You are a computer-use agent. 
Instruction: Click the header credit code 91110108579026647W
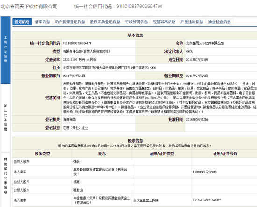pyautogui.click(x=139, y=7)
